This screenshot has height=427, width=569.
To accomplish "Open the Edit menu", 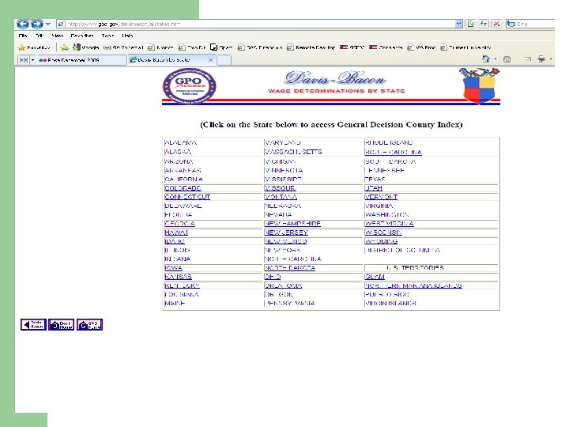I will point(40,36).
